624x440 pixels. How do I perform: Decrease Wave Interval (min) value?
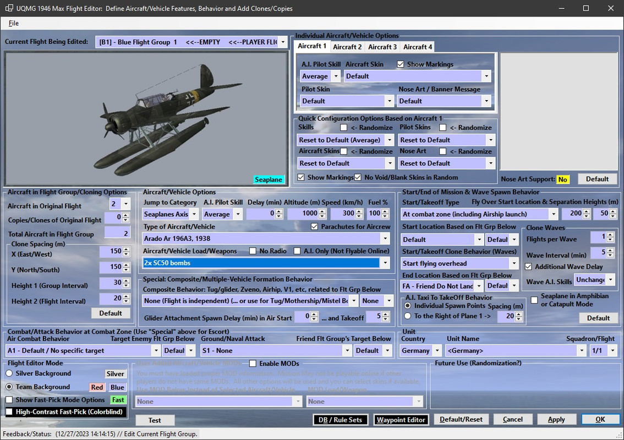[610, 255]
